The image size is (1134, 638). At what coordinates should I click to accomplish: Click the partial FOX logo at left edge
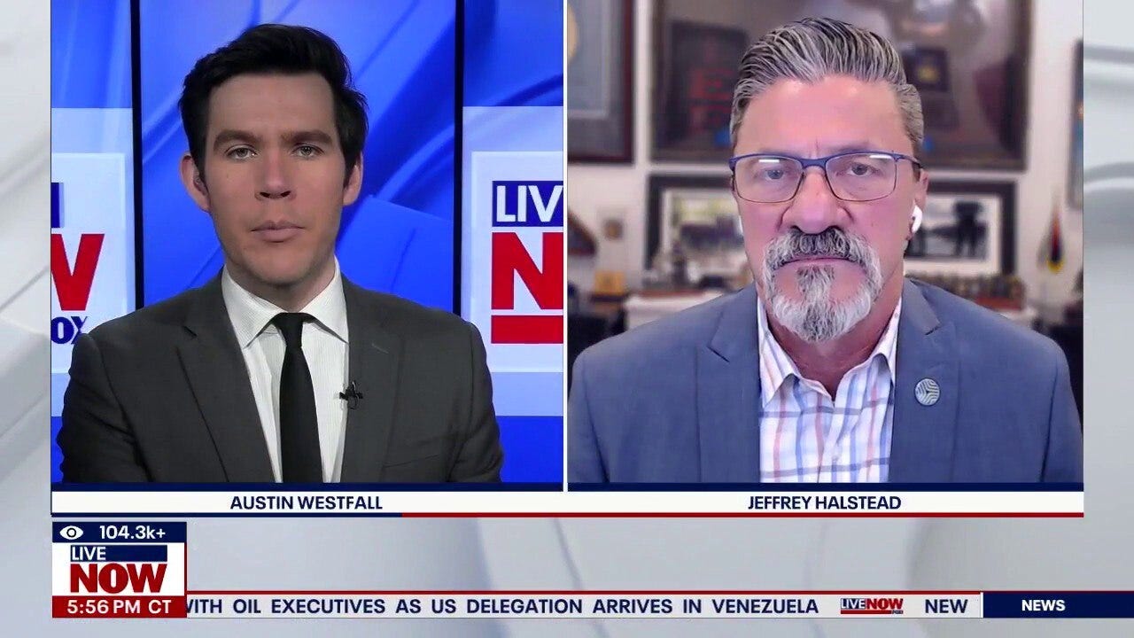tap(67, 330)
